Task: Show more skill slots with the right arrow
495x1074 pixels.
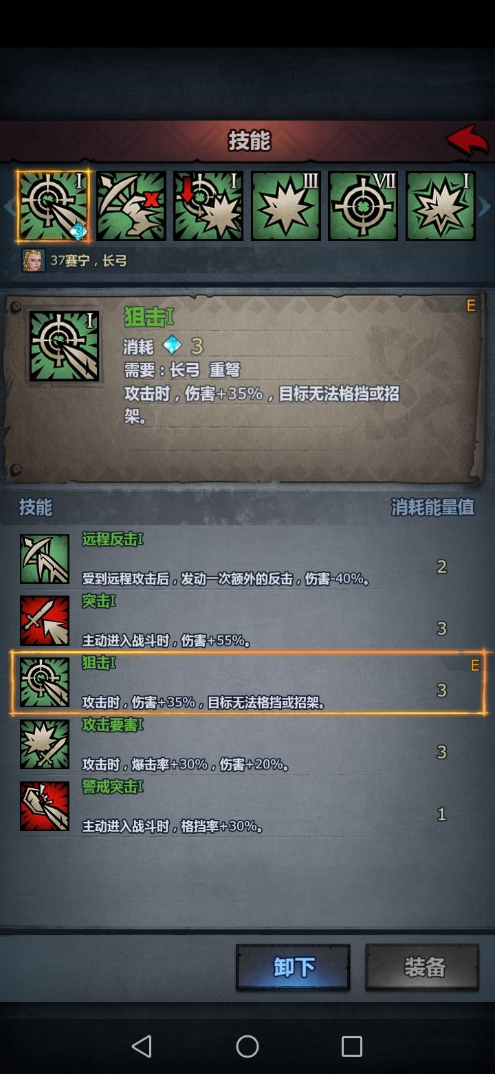Action: coord(485,207)
